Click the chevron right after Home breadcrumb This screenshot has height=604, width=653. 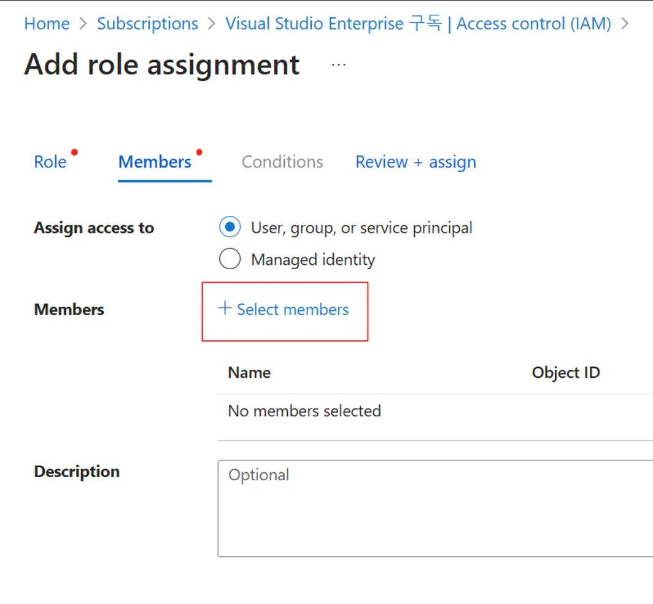[83, 24]
